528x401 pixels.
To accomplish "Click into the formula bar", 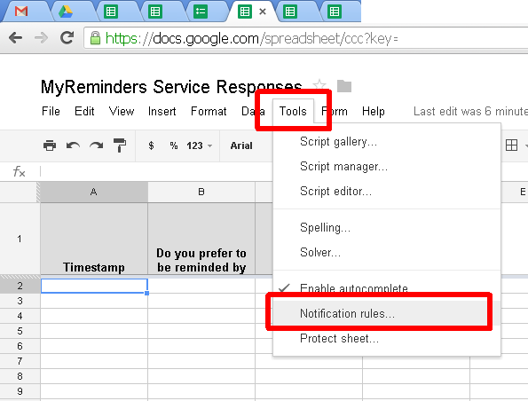I will [156, 171].
